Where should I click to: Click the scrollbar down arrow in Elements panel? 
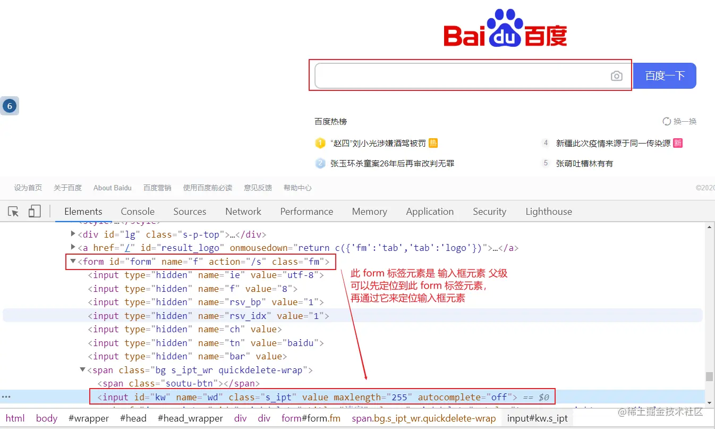(x=709, y=403)
